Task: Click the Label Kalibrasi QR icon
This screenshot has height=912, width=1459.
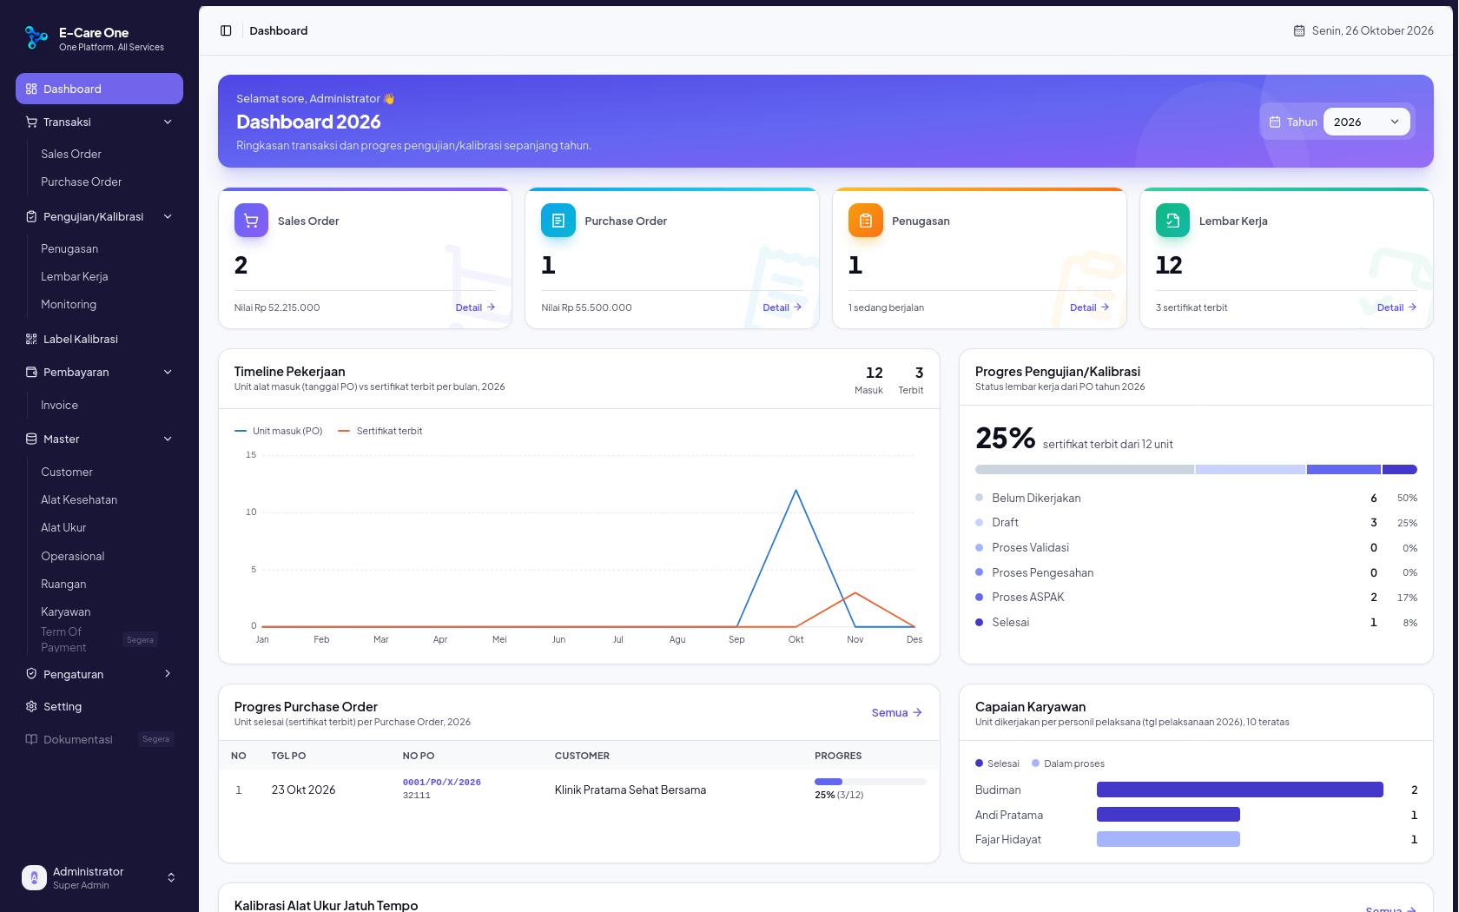Action: (31, 339)
